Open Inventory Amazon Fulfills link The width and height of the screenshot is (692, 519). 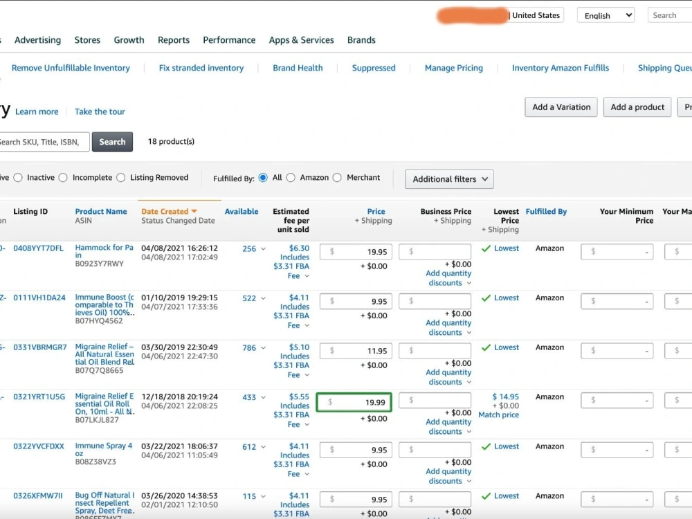click(x=560, y=68)
